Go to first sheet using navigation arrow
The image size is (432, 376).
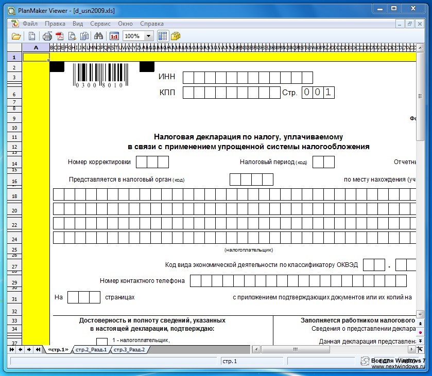12,350
